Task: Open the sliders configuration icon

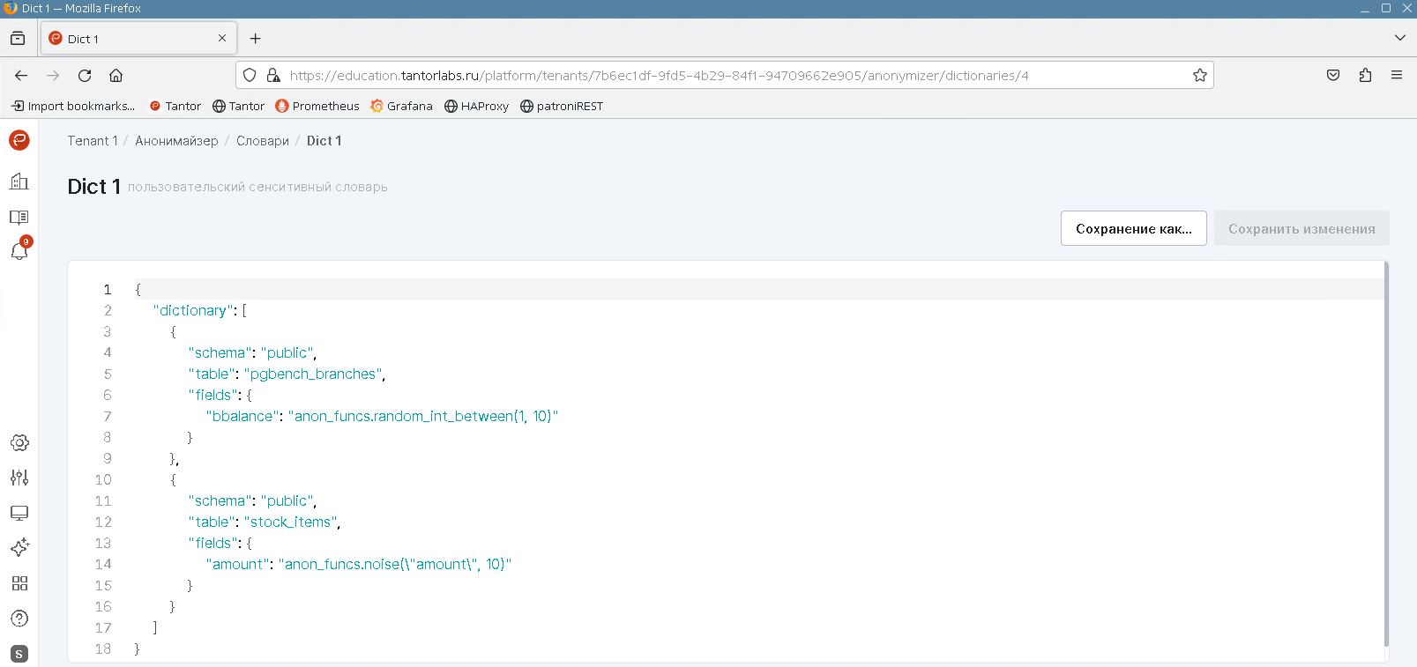Action: (x=19, y=478)
